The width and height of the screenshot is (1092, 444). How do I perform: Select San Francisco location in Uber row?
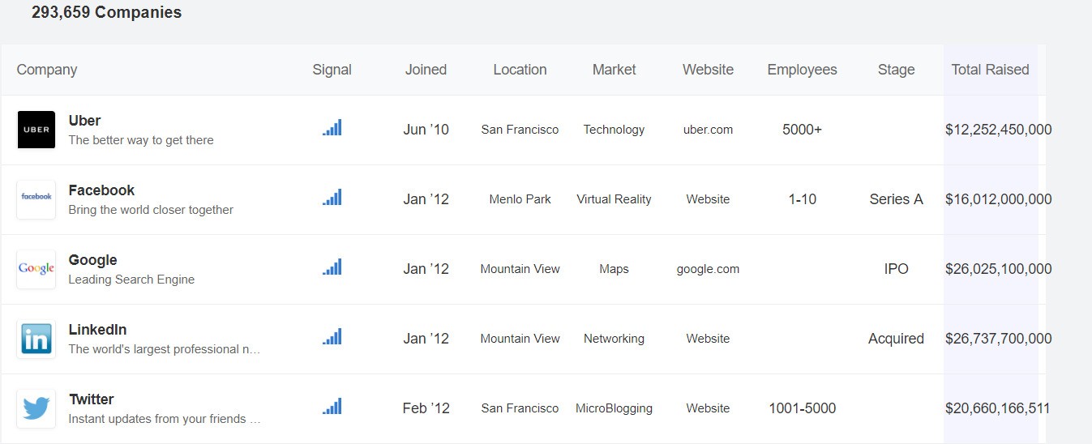[520, 130]
